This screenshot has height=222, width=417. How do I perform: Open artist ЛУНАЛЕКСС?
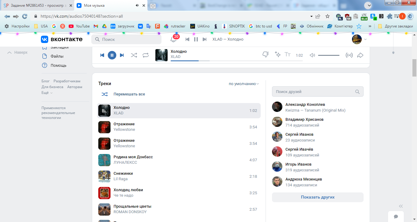[125, 163]
